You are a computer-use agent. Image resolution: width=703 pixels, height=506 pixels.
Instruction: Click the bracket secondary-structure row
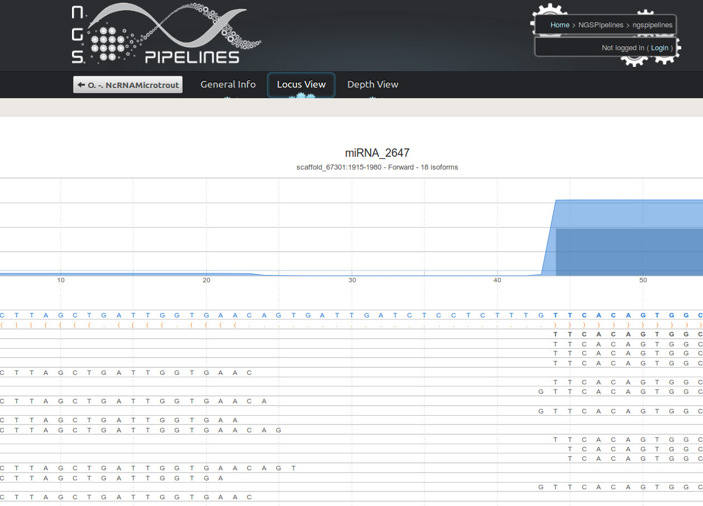click(351, 325)
